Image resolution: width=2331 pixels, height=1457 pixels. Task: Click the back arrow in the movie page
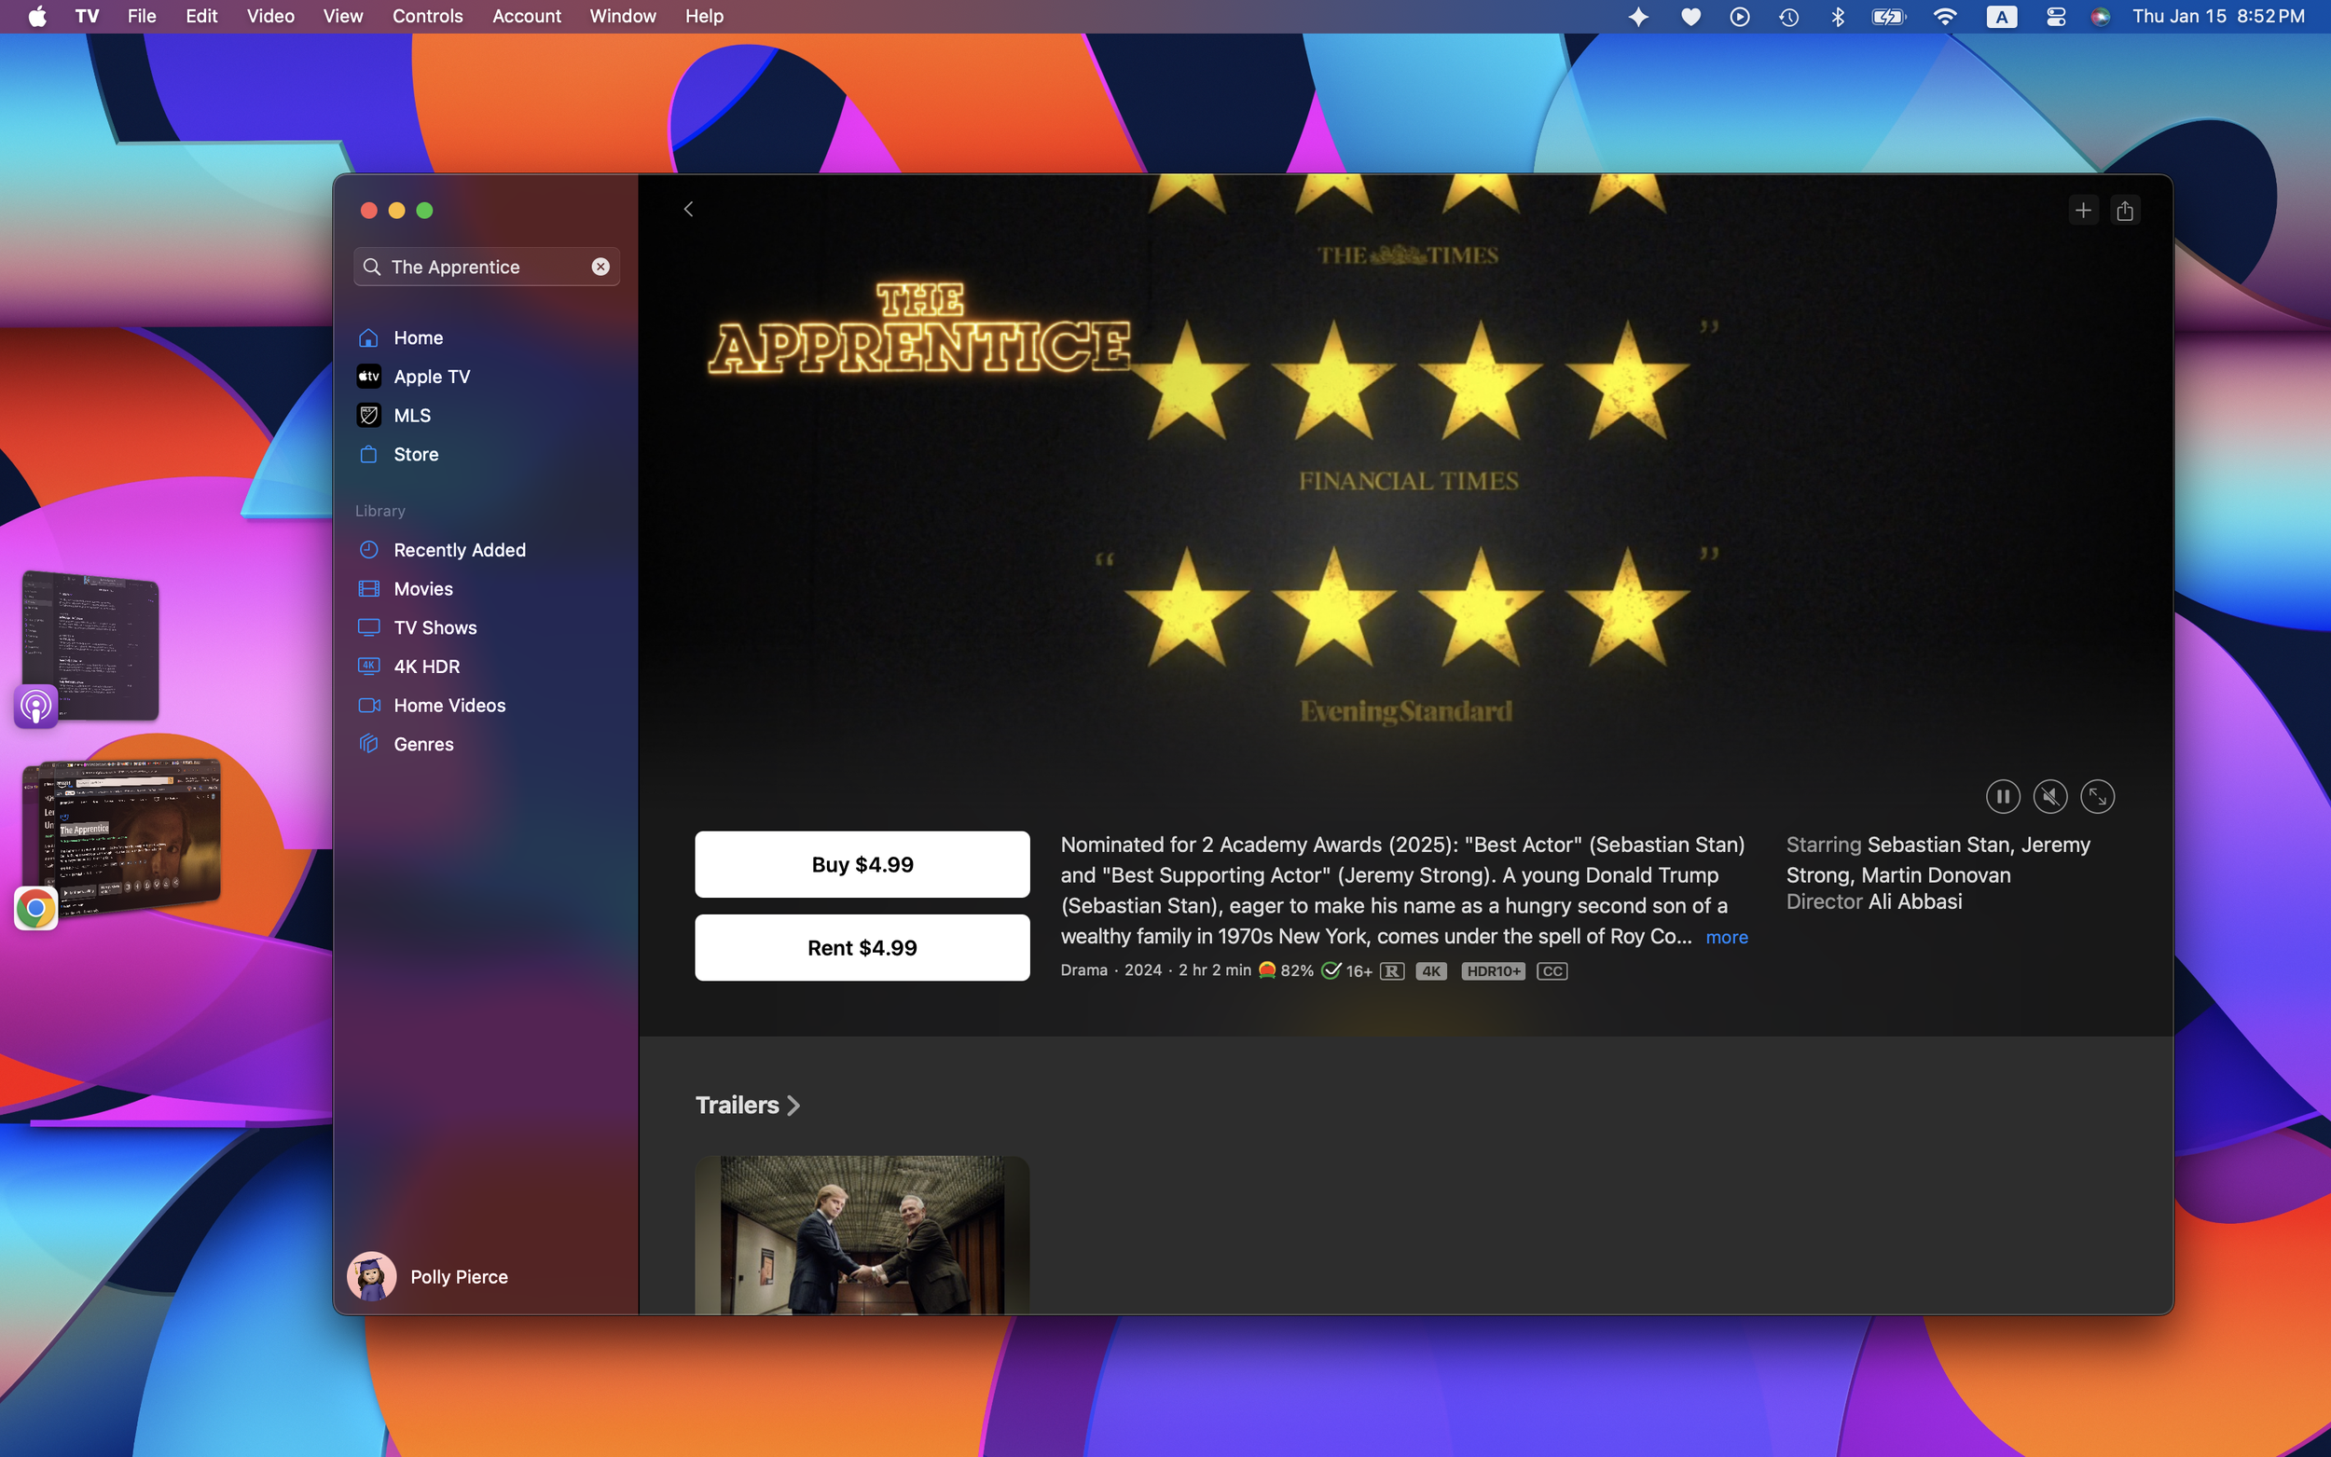coord(688,209)
